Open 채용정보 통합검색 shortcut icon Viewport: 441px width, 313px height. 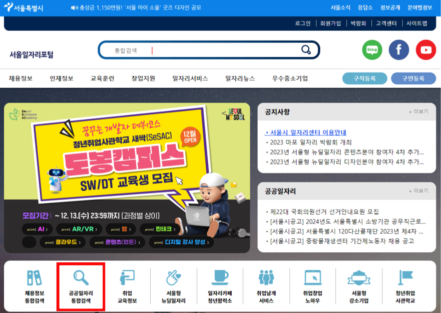pyautogui.click(x=35, y=278)
